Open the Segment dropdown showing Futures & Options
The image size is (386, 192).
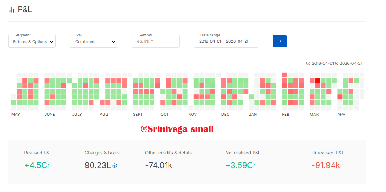32,41
